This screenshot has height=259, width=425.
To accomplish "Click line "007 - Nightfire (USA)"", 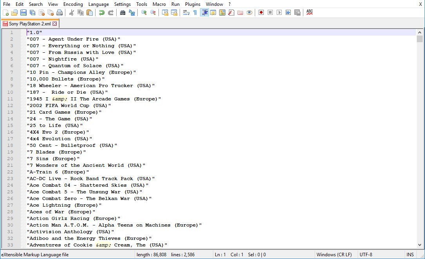I will (62, 59).
